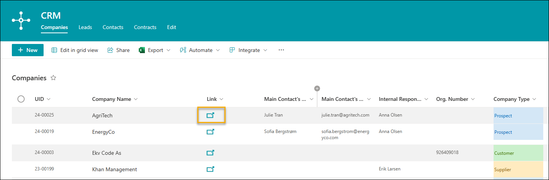
Task: Switch to the Leads tab
Action: [85, 27]
